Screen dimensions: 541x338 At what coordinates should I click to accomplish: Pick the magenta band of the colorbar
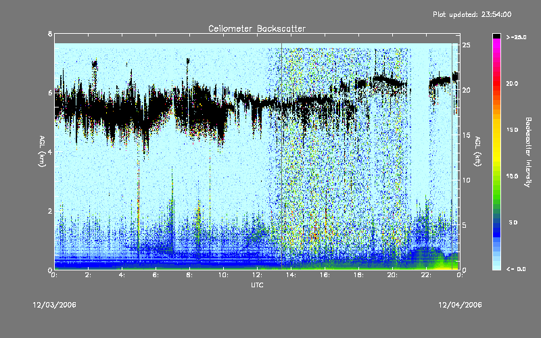[x=496, y=45]
